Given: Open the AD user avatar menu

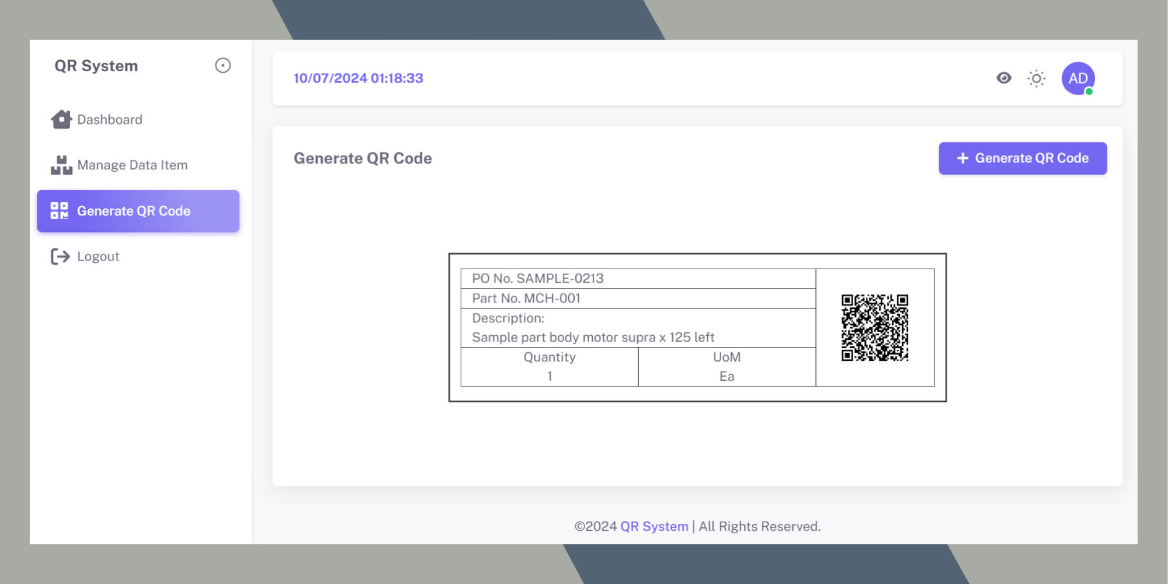Looking at the screenshot, I should (1078, 78).
